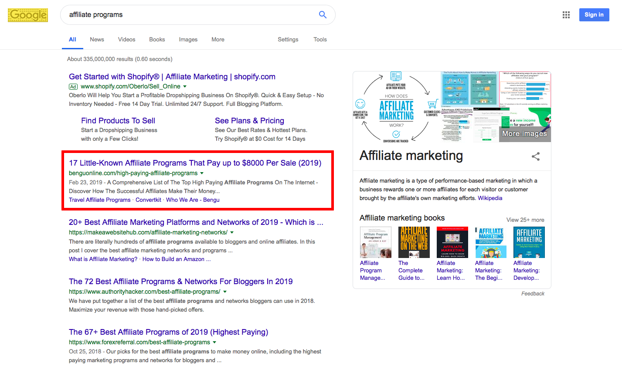Click View 25+ more books
Screen dimensions: 622x370
(525, 220)
